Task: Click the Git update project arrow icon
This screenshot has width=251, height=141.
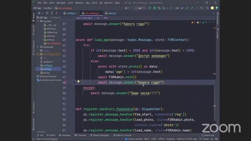Action: (x=182, y=8)
